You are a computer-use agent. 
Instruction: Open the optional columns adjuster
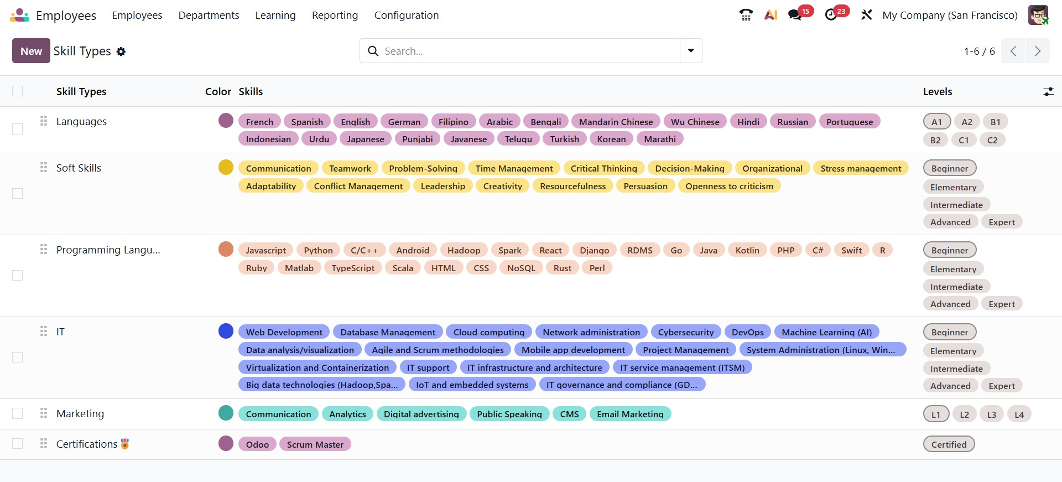point(1048,91)
